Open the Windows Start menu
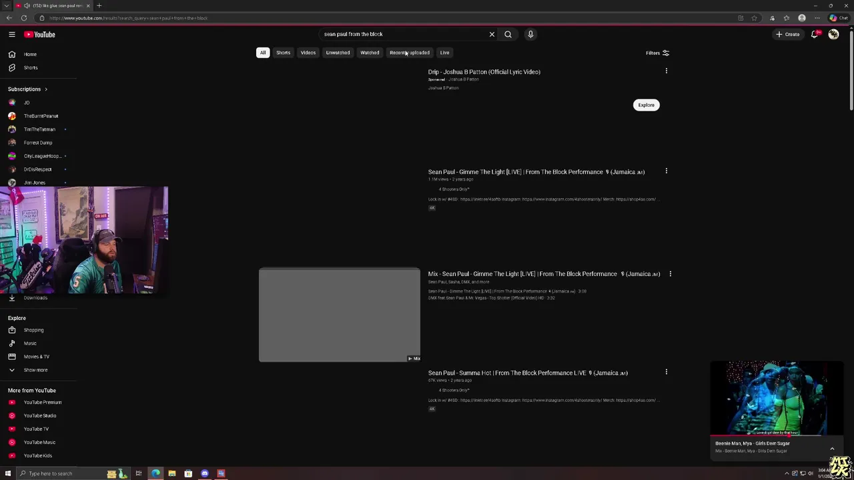The height and width of the screenshot is (480, 854). (8, 473)
